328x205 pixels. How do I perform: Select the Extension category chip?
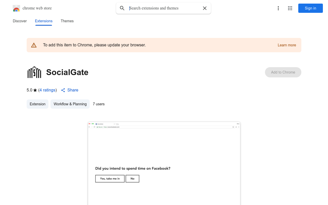pos(37,104)
